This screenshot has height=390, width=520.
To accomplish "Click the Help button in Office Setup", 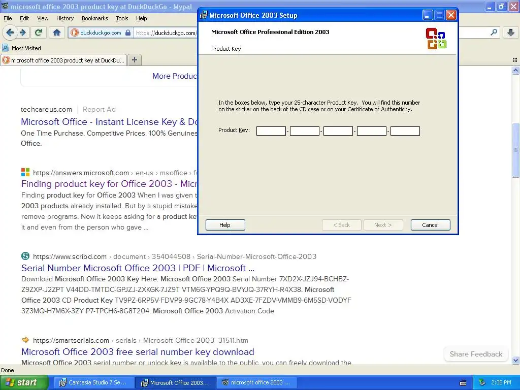I will [225, 225].
